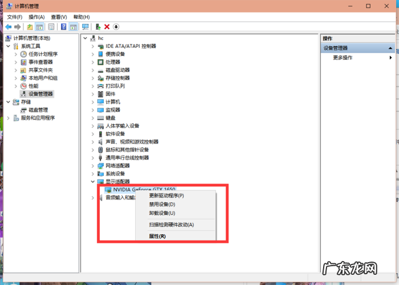
Task: Collapse the 设备管理器 actions header arrow
Action: [390, 48]
